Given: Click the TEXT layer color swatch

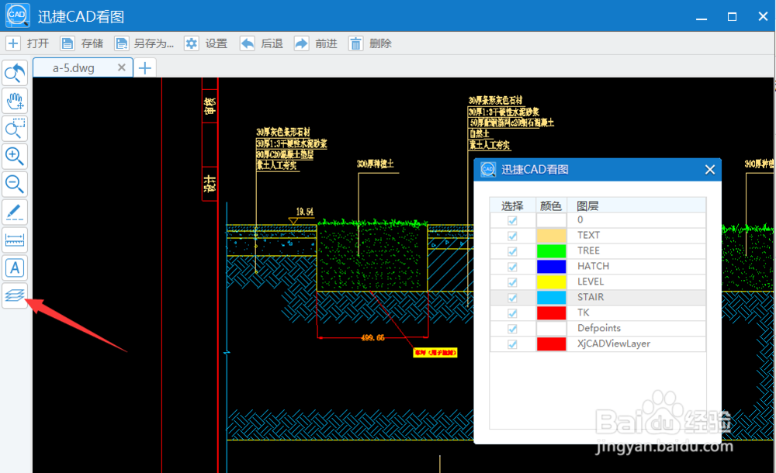Looking at the screenshot, I should coord(551,236).
